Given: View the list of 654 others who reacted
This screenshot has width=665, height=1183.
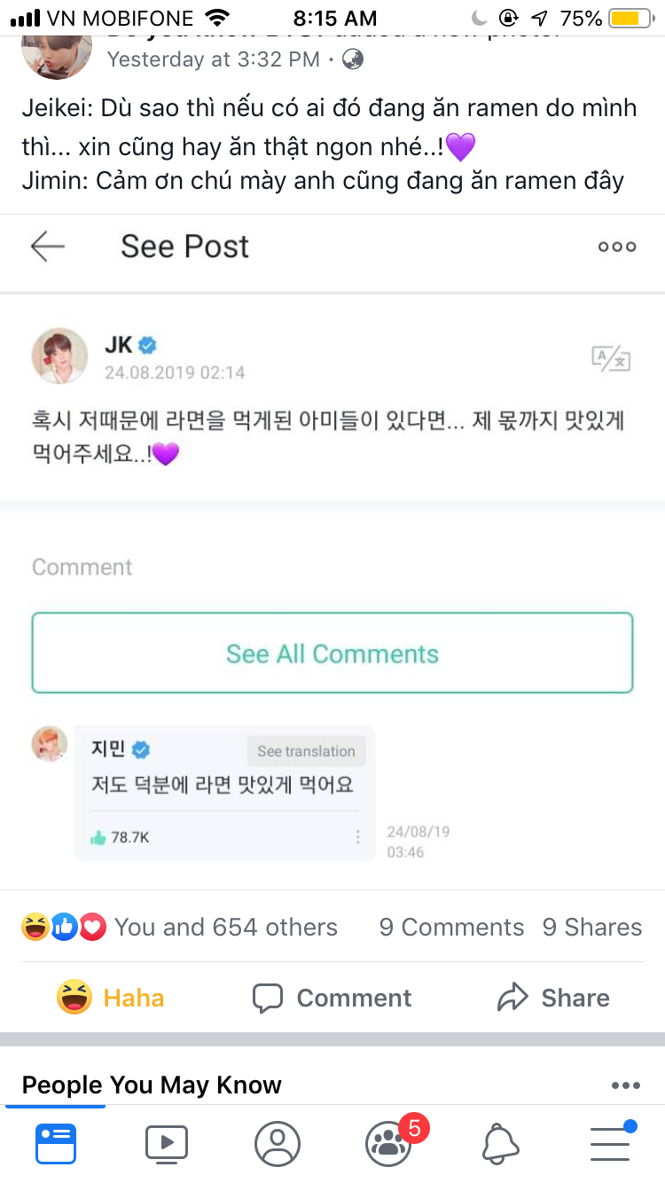Looking at the screenshot, I should point(226,928).
